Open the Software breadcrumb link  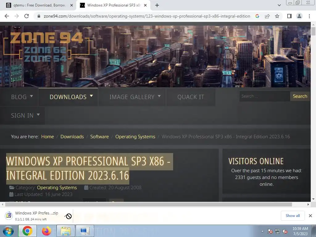tap(100, 137)
